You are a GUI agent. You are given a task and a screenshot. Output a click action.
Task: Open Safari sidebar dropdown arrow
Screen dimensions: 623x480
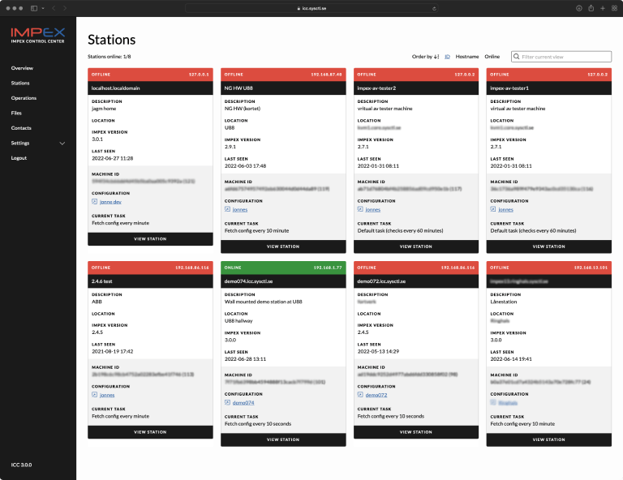tap(43, 7)
